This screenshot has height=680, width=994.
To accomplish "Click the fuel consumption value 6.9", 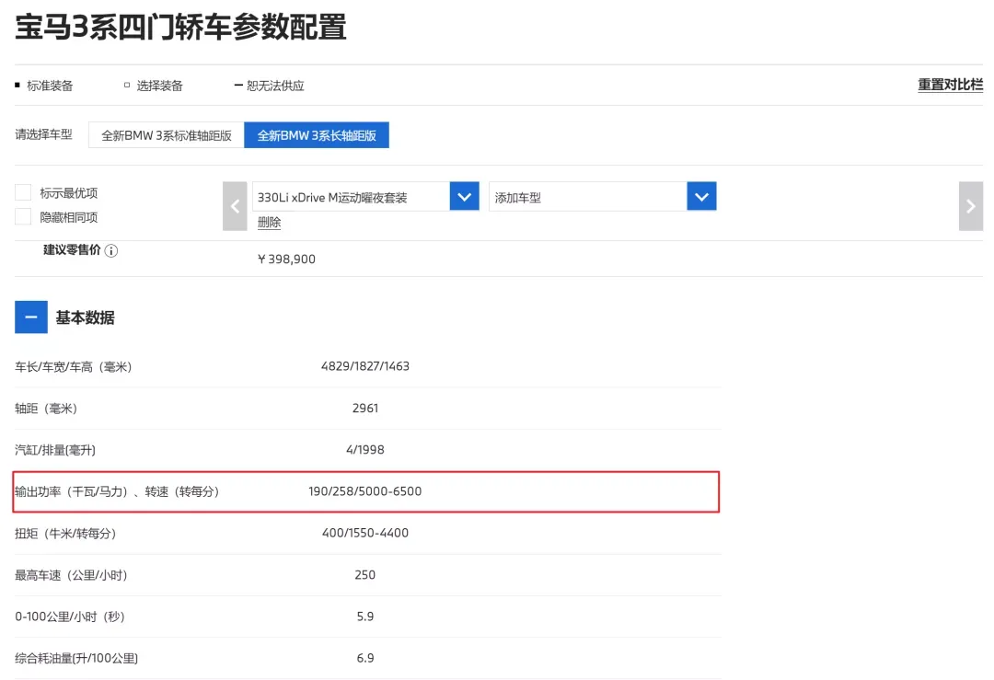I will [365, 659].
